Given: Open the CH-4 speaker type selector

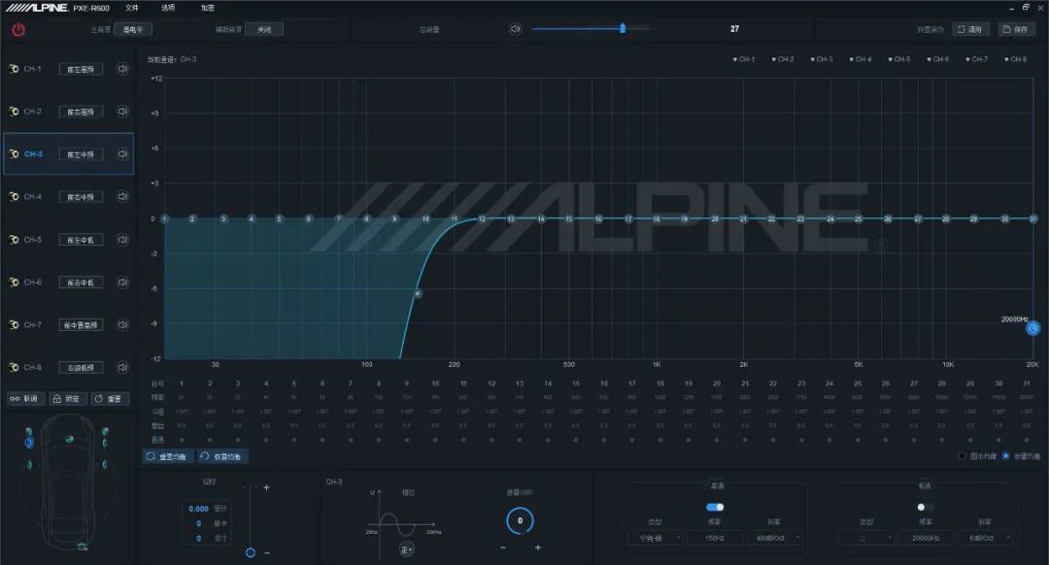Looking at the screenshot, I should point(81,196).
